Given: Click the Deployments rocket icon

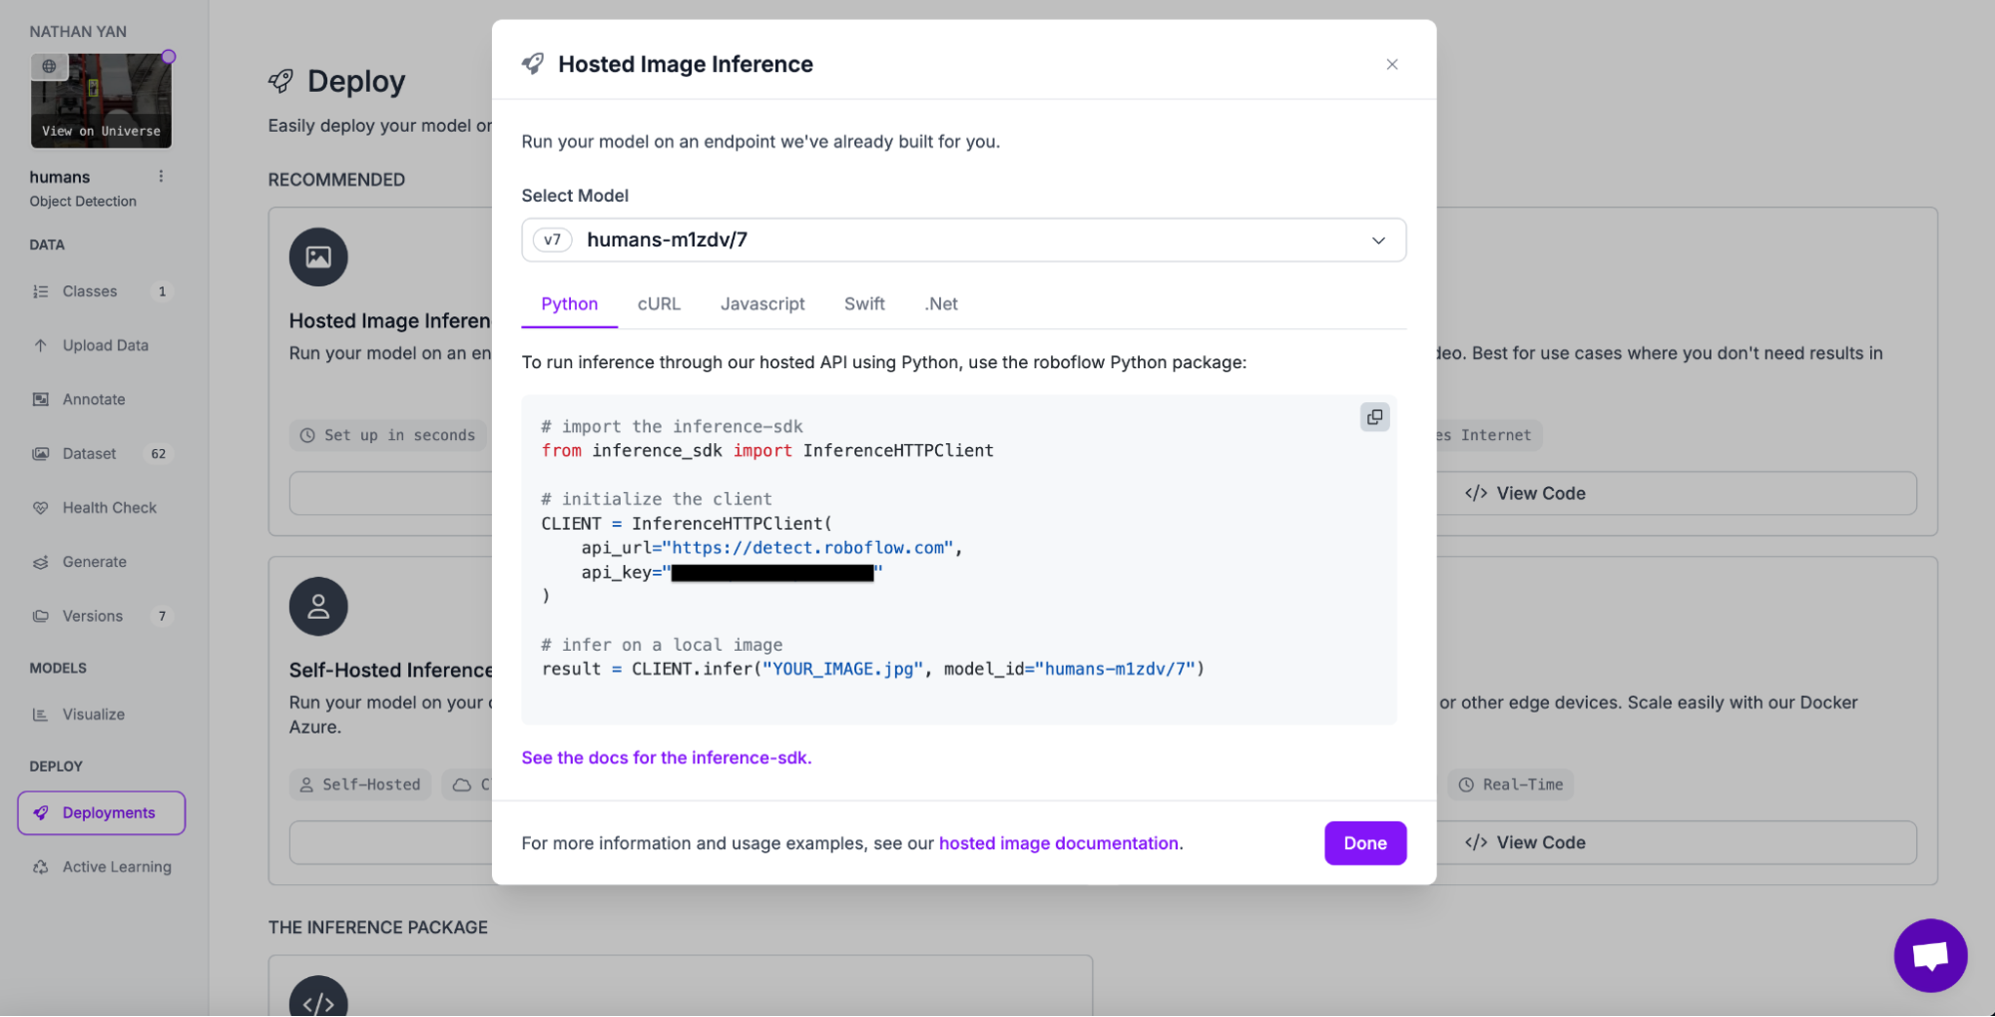Looking at the screenshot, I should pos(40,812).
